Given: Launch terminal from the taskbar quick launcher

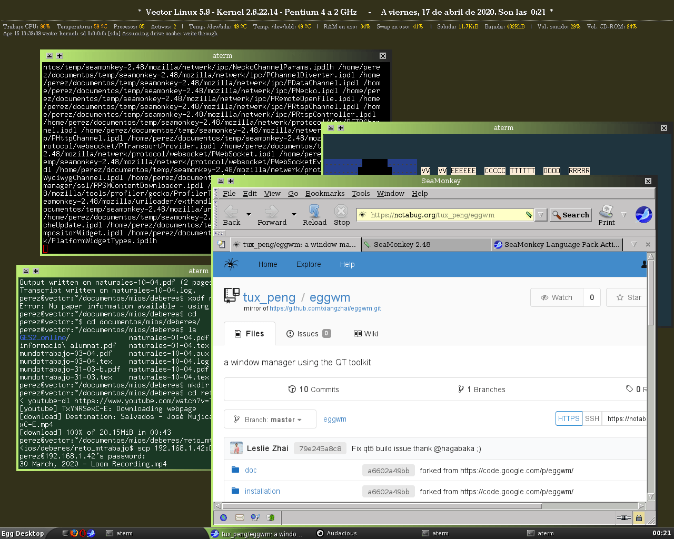Looking at the screenshot, I should pyautogui.click(x=65, y=533).
